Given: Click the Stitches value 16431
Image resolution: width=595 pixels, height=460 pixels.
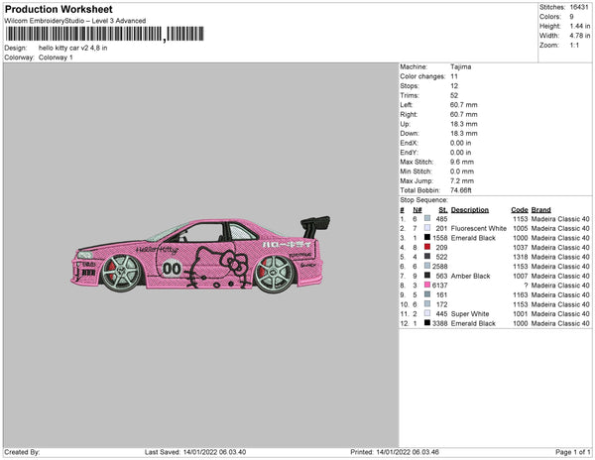Looking at the screenshot, I should (579, 7).
